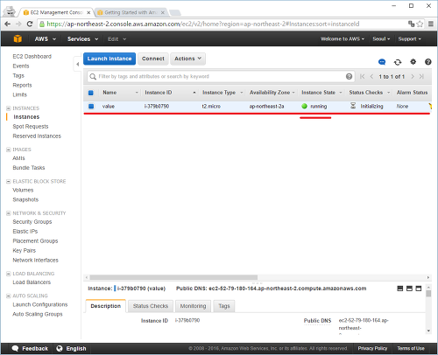Set detail pane to full-height layout icon
The image size is (438, 355).
[x=419, y=289]
